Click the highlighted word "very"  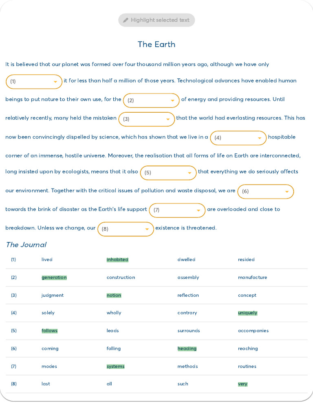(243, 384)
